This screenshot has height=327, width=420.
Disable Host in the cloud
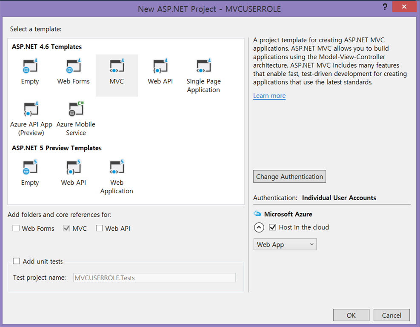(x=273, y=227)
